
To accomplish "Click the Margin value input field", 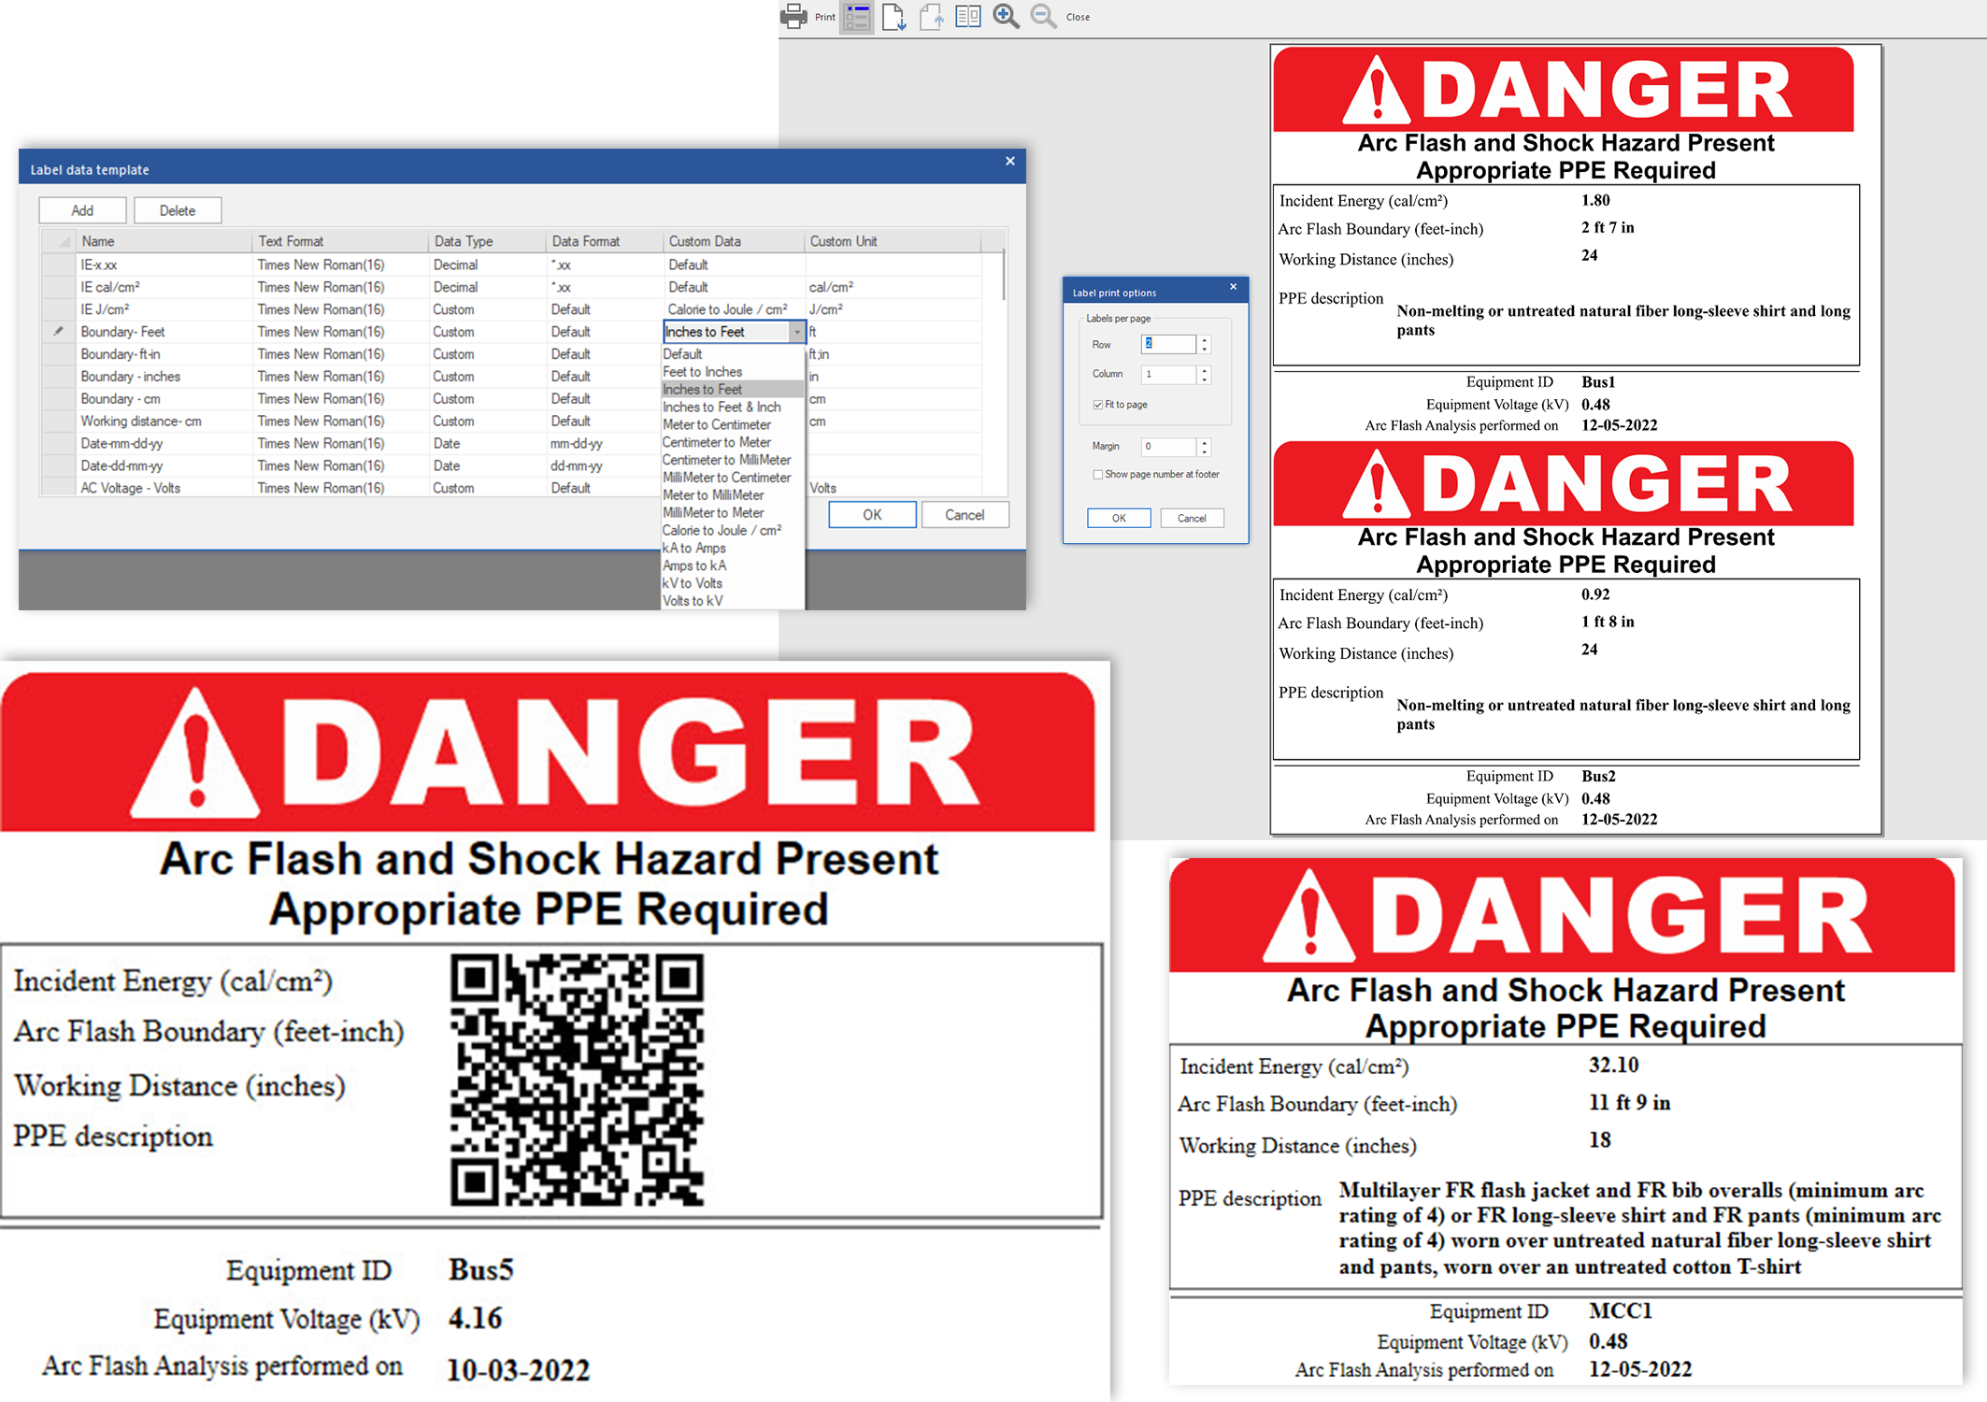I will tap(1167, 447).
